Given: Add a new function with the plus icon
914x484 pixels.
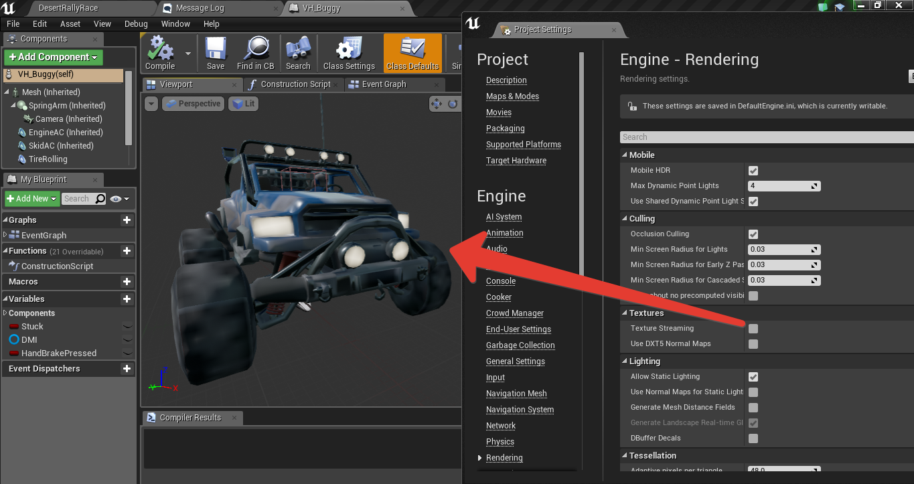Looking at the screenshot, I should [127, 251].
